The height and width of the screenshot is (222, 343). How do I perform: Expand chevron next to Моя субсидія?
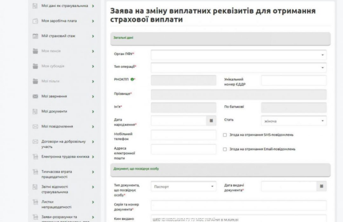[93, 67]
